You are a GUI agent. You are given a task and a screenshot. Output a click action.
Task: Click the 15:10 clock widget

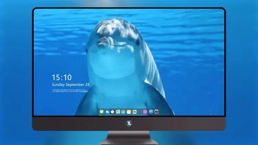[62, 77]
